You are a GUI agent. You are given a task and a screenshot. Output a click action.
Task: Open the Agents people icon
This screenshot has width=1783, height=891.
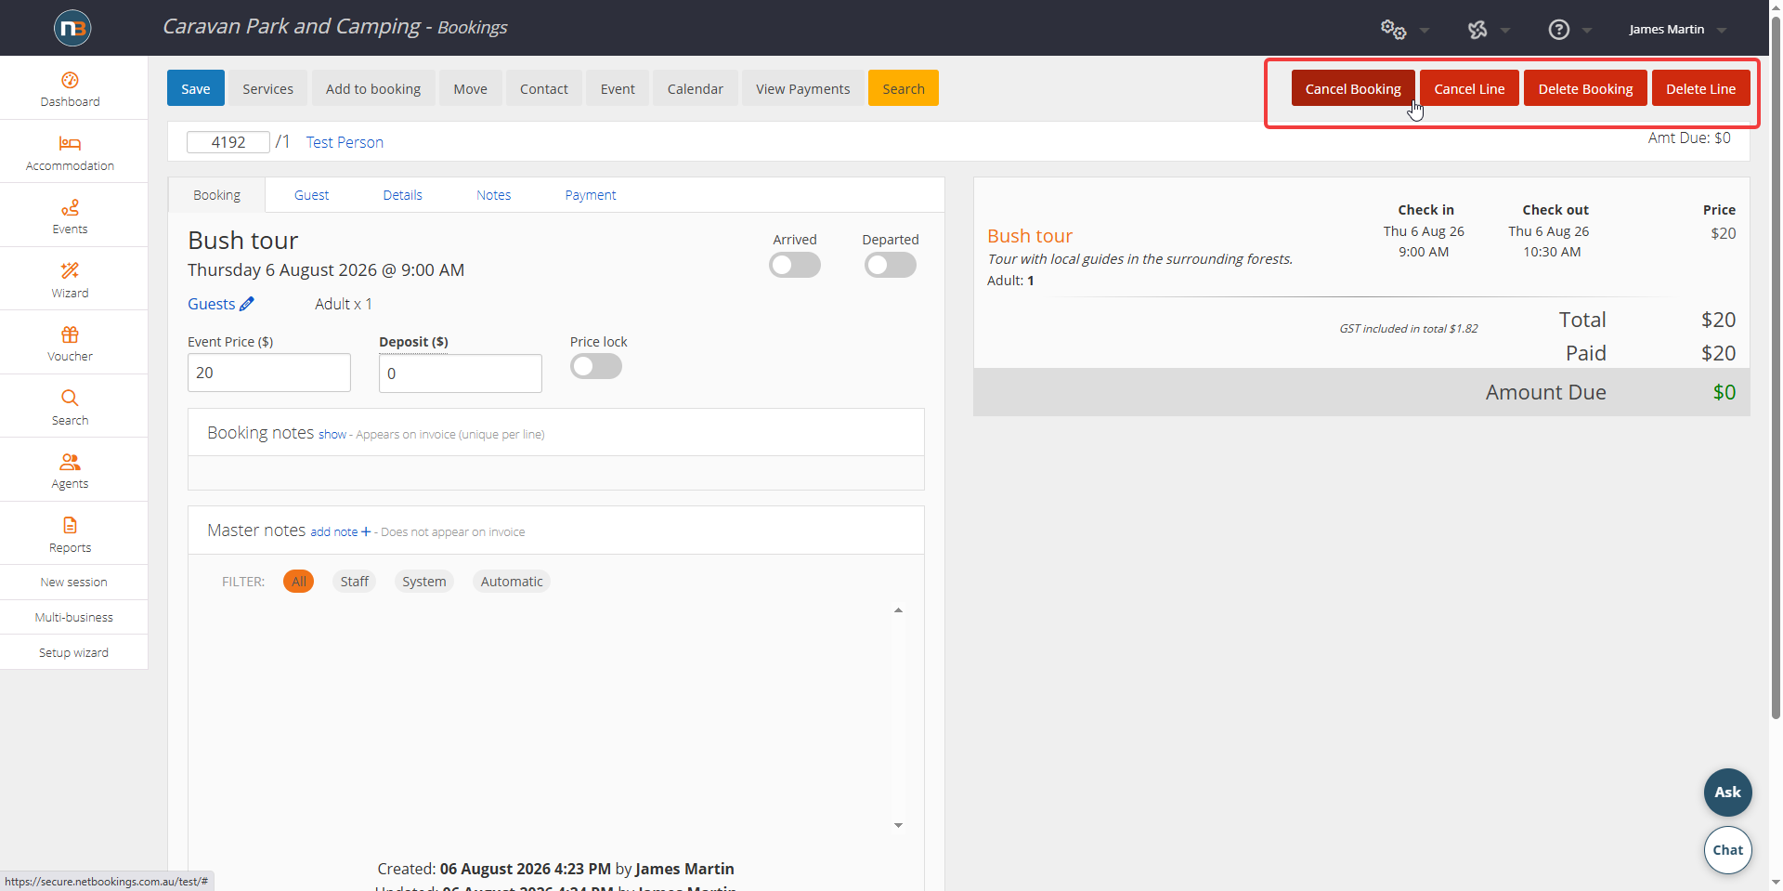[70, 462]
